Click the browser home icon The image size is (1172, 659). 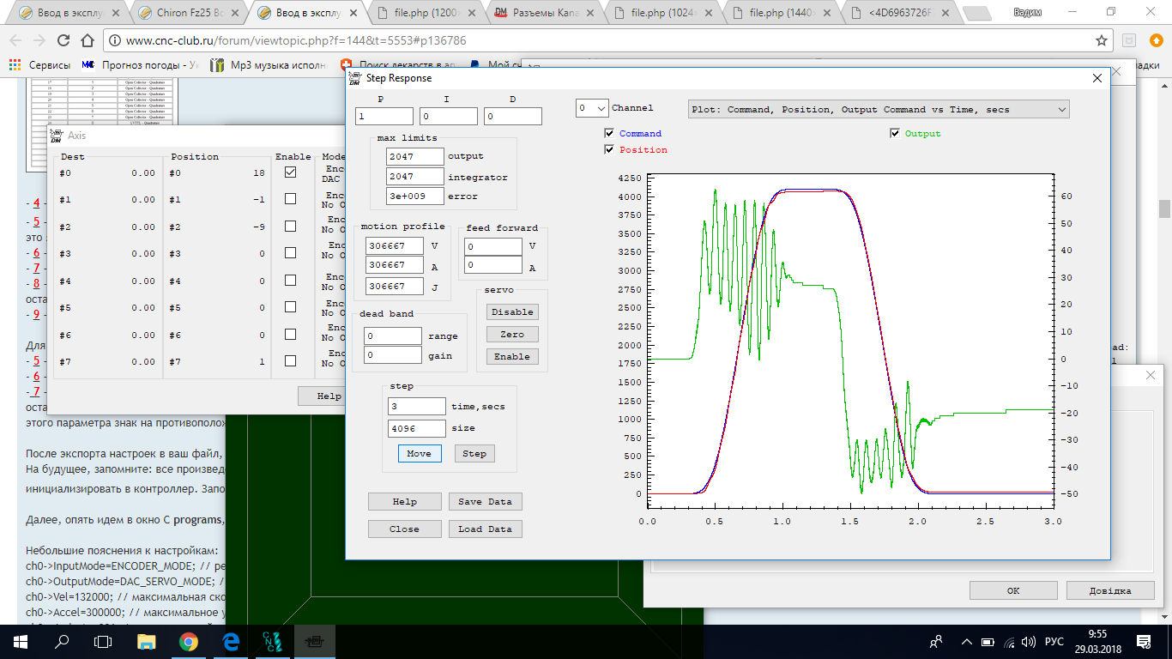[88, 41]
